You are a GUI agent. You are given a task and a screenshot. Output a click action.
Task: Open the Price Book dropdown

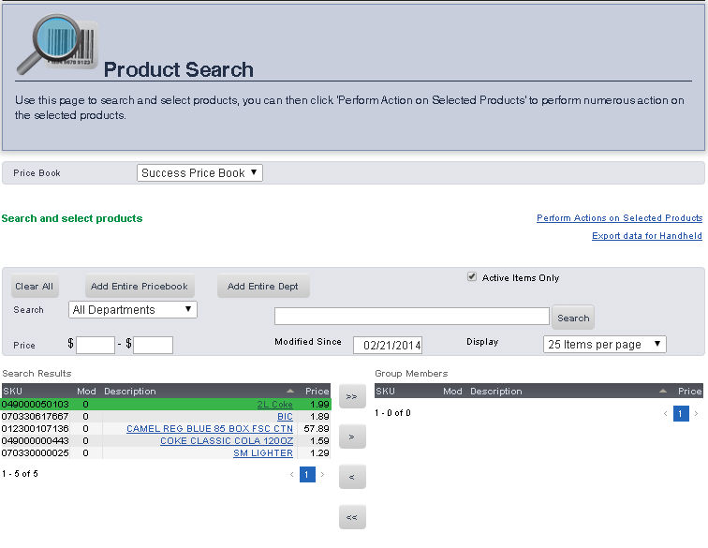click(x=199, y=173)
